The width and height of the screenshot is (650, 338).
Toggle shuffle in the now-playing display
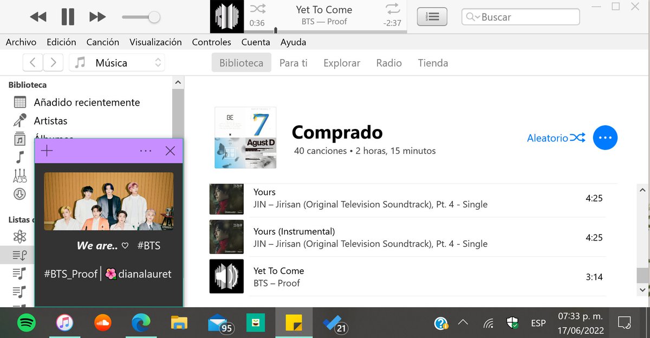(257, 9)
